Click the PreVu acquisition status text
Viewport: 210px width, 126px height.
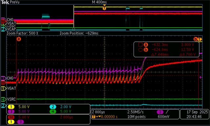coord(14,2)
